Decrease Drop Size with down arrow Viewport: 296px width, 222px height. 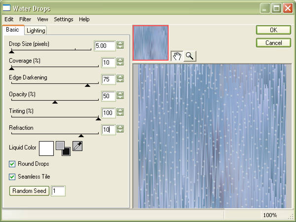tap(120, 47)
